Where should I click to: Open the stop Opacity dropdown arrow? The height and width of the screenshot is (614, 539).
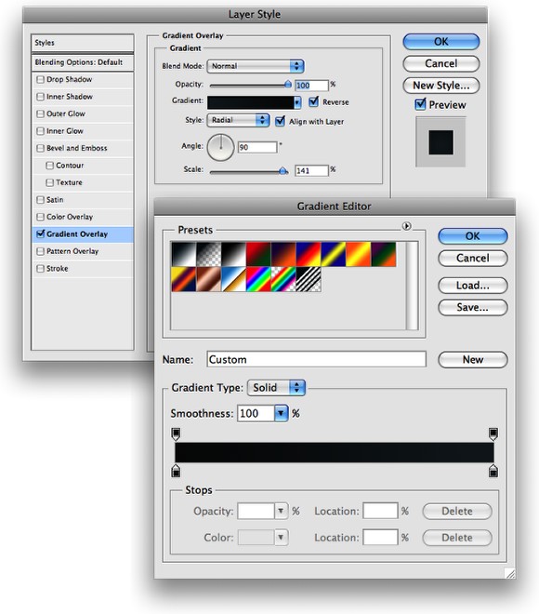pyautogui.click(x=281, y=511)
